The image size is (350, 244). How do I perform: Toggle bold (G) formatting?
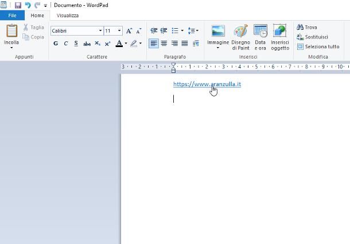(x=56, y=44)
